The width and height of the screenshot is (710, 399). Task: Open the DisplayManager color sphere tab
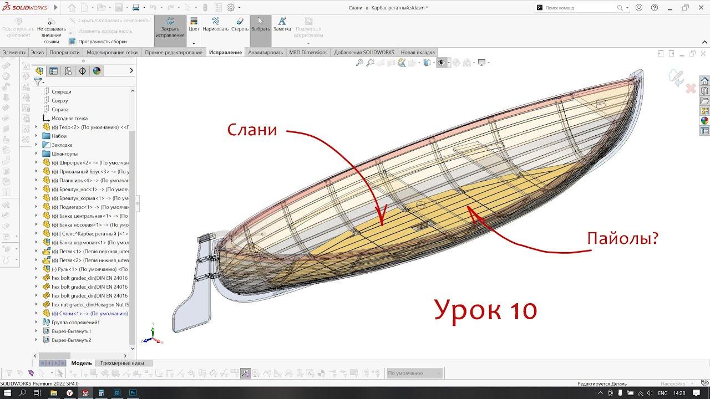coord(97,71)
